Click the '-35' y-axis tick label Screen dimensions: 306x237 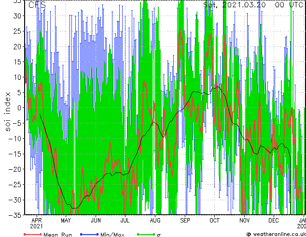click(15, 215)
